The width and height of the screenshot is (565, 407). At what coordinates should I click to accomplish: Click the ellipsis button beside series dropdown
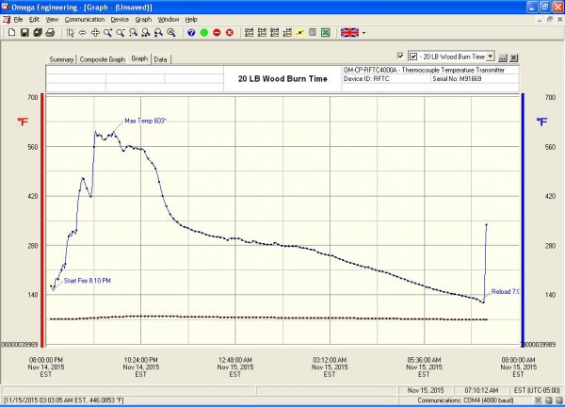[x=503, y=57]
